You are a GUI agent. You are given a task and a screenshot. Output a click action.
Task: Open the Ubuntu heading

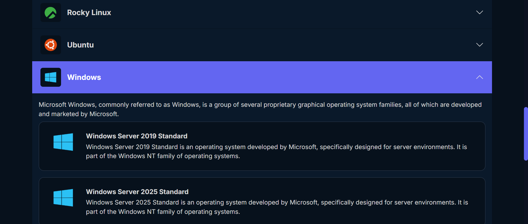pos(80,45)
